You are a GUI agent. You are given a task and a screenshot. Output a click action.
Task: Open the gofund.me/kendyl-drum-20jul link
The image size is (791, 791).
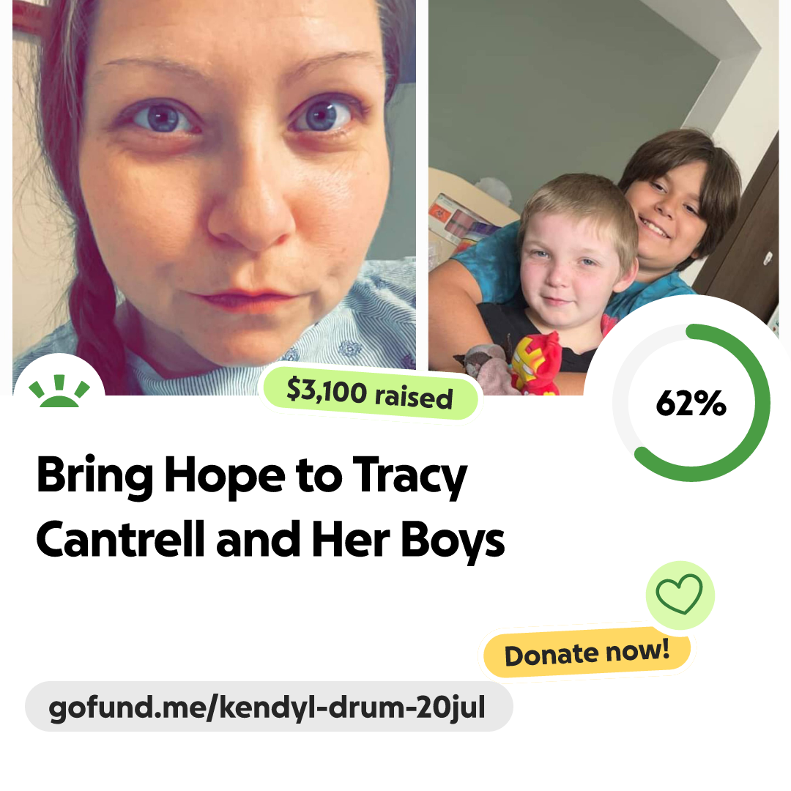269,707
